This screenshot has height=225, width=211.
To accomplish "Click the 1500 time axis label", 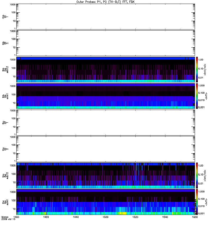I will [x=105, y=217].
